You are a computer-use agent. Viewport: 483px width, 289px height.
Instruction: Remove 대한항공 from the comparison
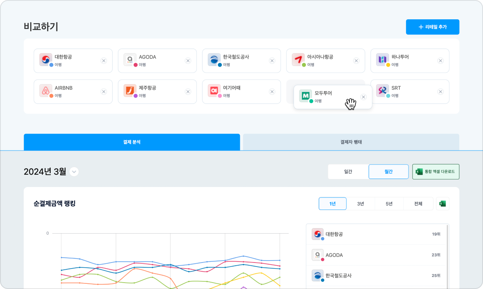pyautogui.click(x=103, y=61)
